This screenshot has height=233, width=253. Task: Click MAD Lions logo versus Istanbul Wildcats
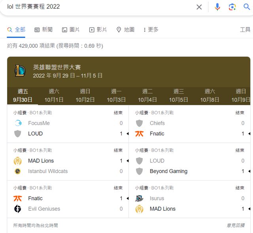click(17, 161)
